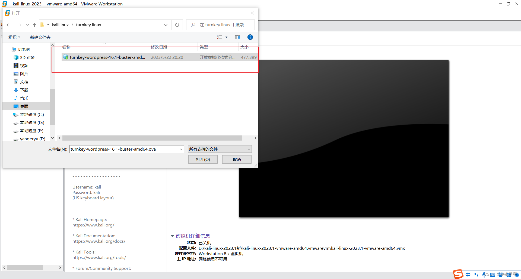Click the 文件名 input field
521x279 pixels.
coord(124,149)
